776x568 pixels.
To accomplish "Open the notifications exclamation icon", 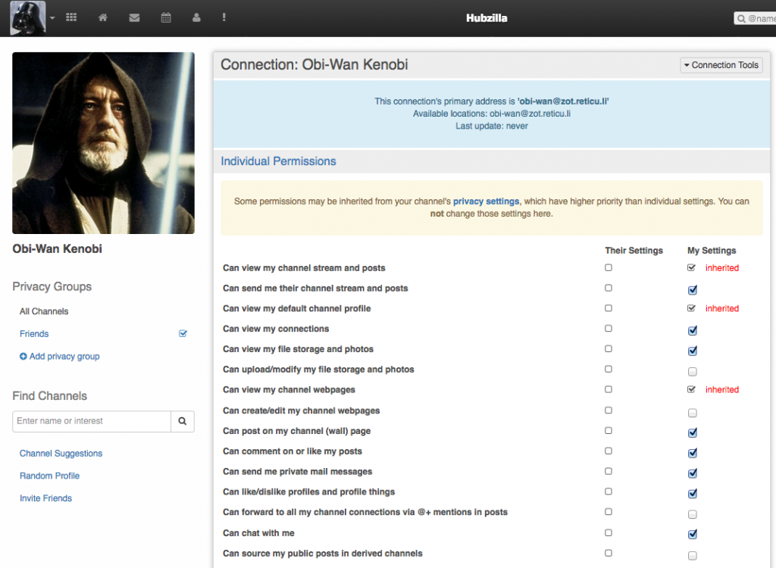I will click(x=224, y=17).
